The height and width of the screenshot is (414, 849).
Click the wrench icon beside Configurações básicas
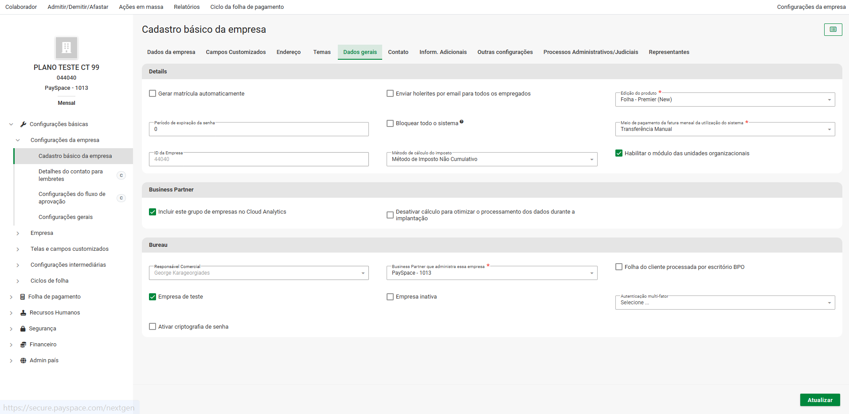[x=23, y=124]
